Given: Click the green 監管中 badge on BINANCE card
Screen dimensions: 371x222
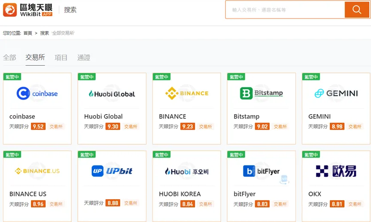Looking at the screenshot, I should point(161,77).
